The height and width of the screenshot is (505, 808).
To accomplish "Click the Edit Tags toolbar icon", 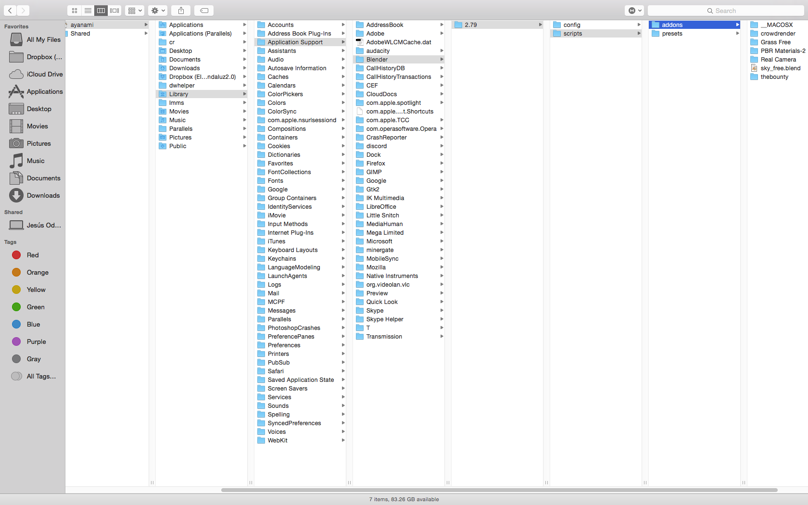I will pyautogui.click(x=204, y=11).
